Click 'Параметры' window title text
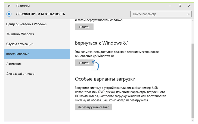 pyautogui.click(x=23, y=6)
